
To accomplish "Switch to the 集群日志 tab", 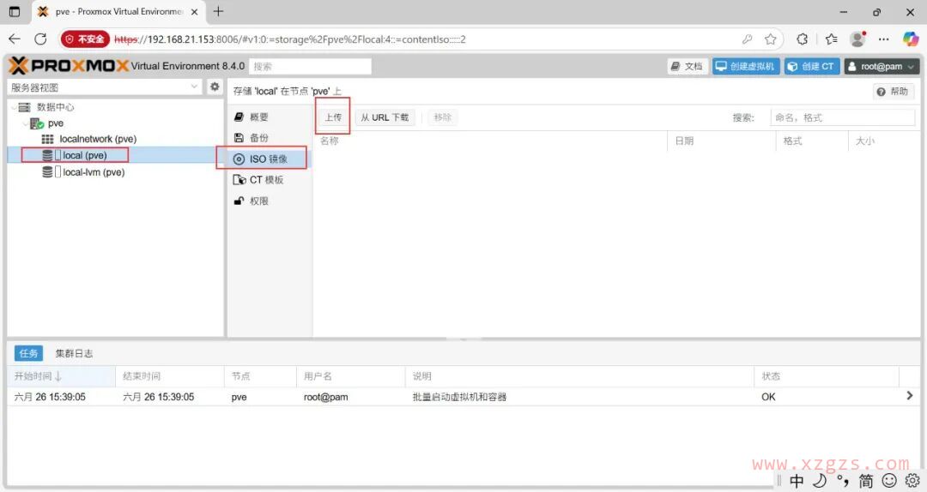I will (x=74, y=353).
